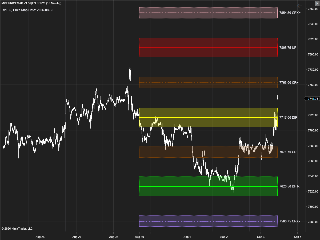
Task: Click the Aug 28 date on time axis
Action: tap(114, 237)
